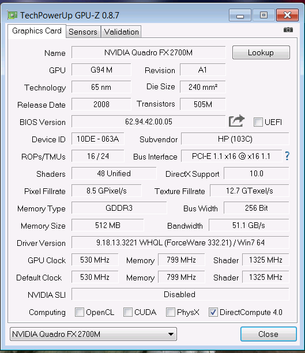Click the BIOS Version field
This screenshot has width=305, height=353.
point(149,122)
